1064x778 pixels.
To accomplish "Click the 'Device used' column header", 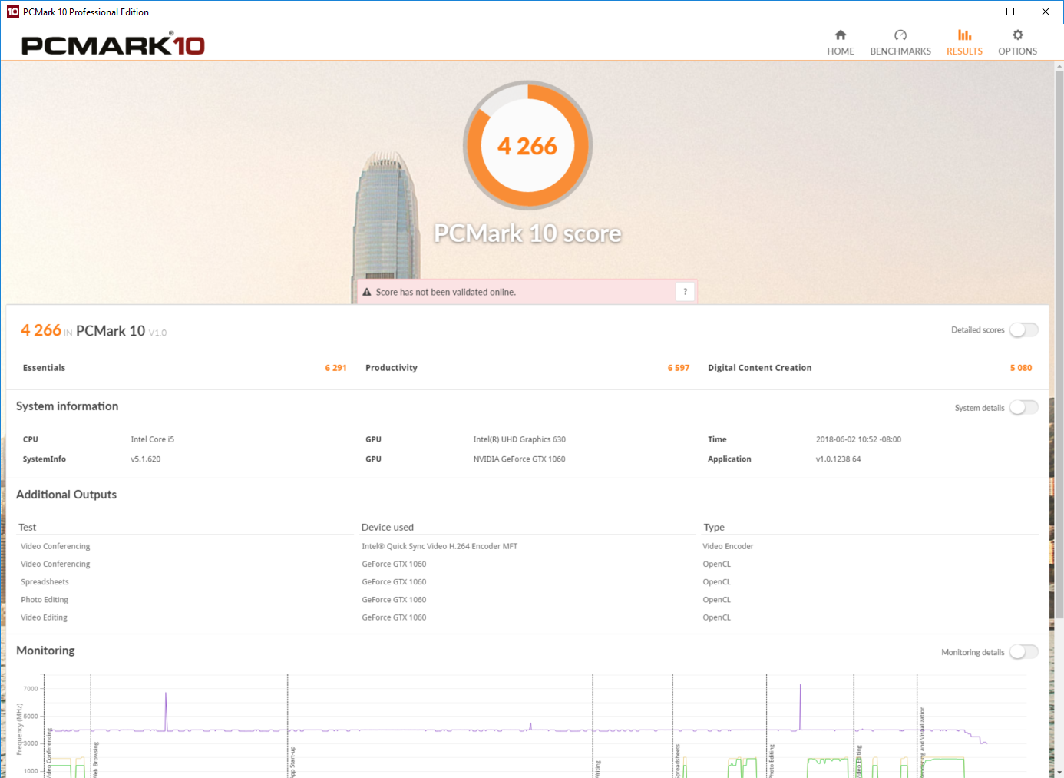I will pyautogui.click(x=387, y=527).
